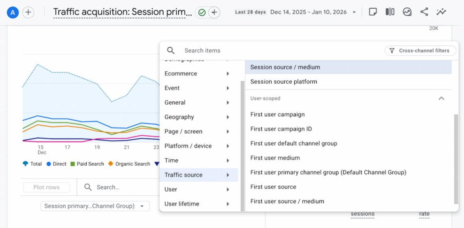Toggle the Direct series in legend
The height and width of the screenshot is (228, 464).
tap(56, 164)
